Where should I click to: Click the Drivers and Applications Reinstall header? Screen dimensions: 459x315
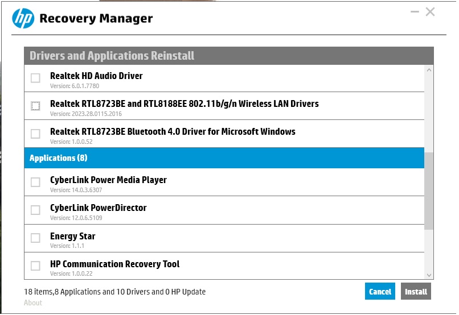pyautogui.click(x=112, y=56)
